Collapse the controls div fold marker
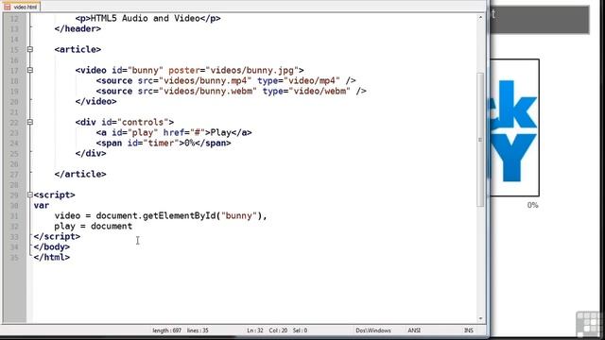 click(30, 122)
